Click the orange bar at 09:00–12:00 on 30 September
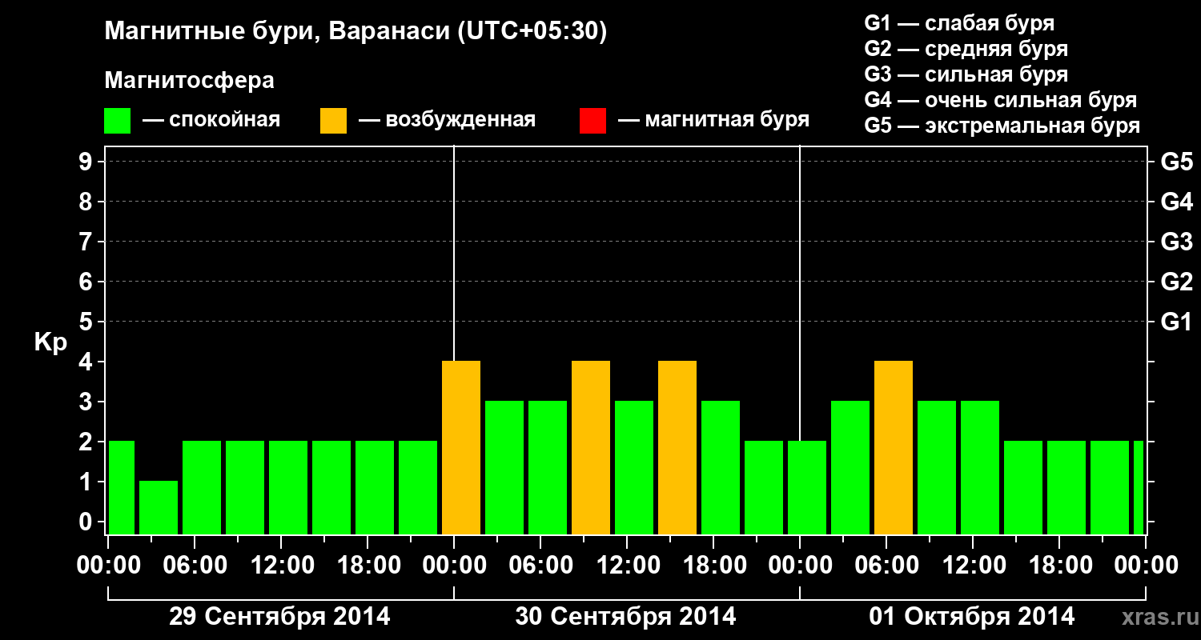This screenshot has width=1201, height=640. click(x=591, y=447)
